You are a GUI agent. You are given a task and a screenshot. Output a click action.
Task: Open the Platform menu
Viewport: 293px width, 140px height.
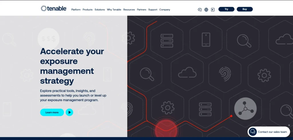76,10
